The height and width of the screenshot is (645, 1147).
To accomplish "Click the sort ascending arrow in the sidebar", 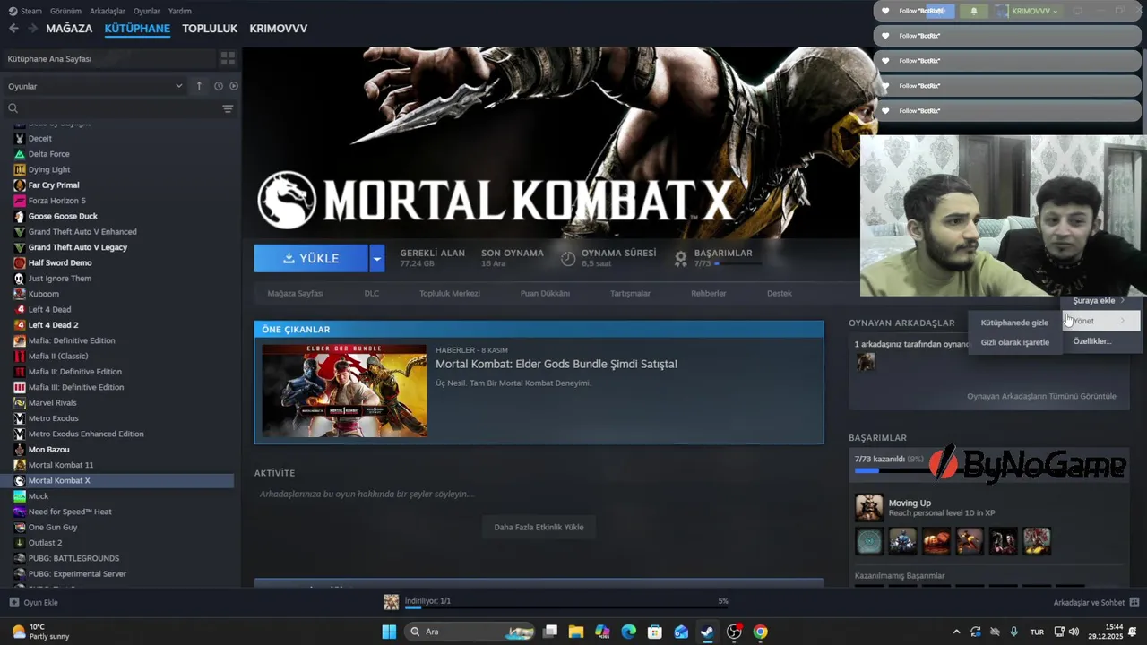I will (x=199, y=86).
